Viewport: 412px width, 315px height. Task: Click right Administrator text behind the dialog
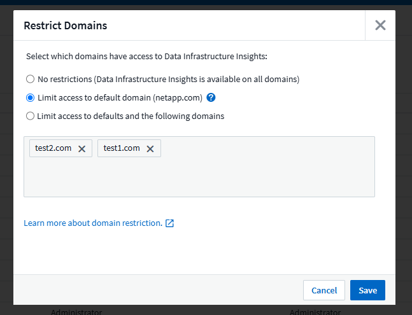315,312
